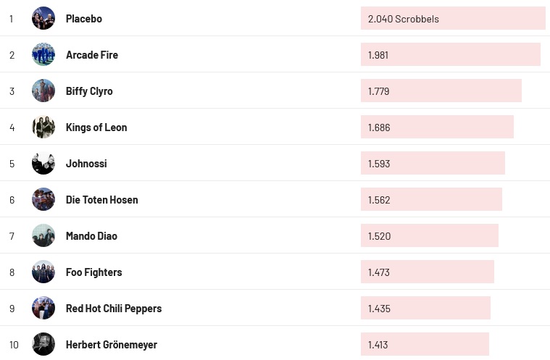550x360 pixels.
Task: Click the Kings of Leon name
Action: [96, 127]
